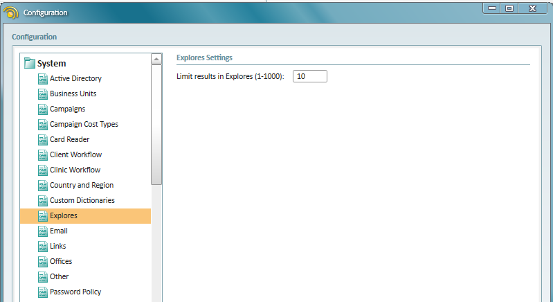Click the Client Workflow page icon
Image resolution: width=553 pixels, height=302 pixels.
(x=43, y=154)
